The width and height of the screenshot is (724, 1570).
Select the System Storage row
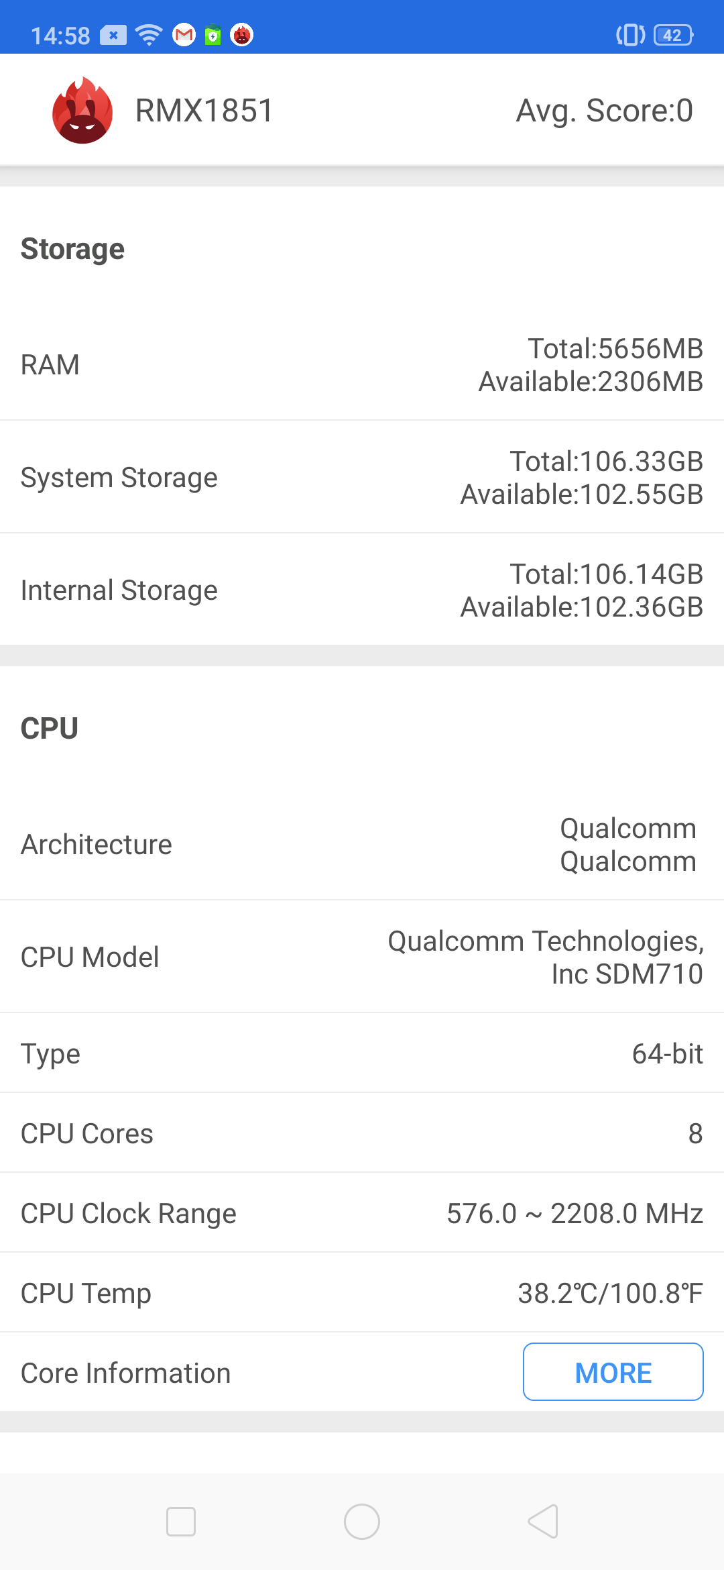click(x=362, y=478)
